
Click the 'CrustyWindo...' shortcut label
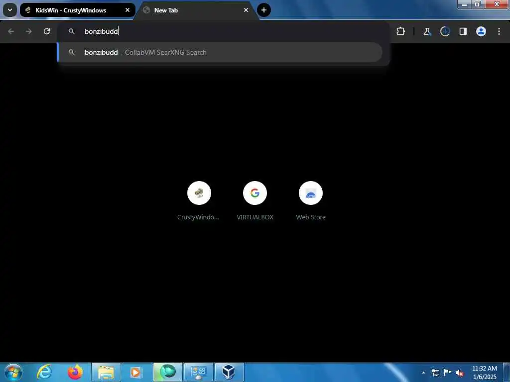pyautogui.click(x=198, y=217)
